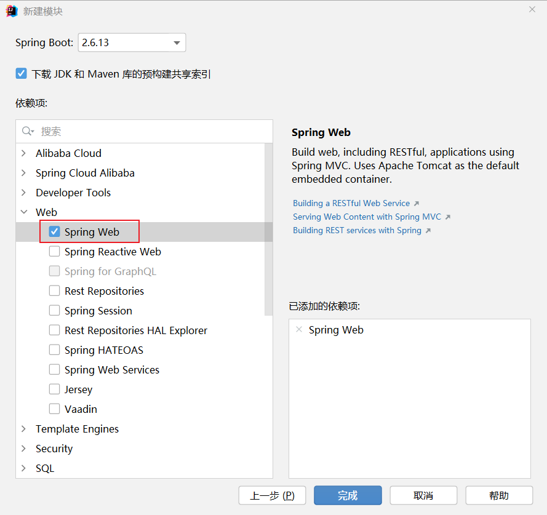Click the 完成 finish button

(348, 495)
